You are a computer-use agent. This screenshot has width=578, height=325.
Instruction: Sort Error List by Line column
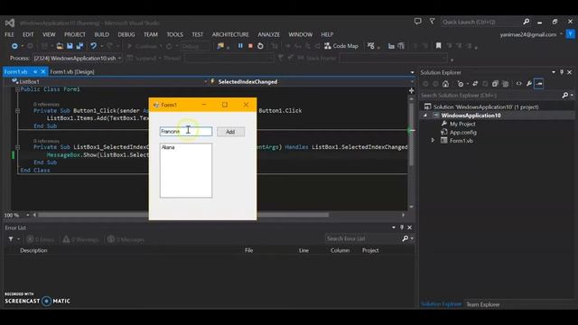(x=303, y=250)
